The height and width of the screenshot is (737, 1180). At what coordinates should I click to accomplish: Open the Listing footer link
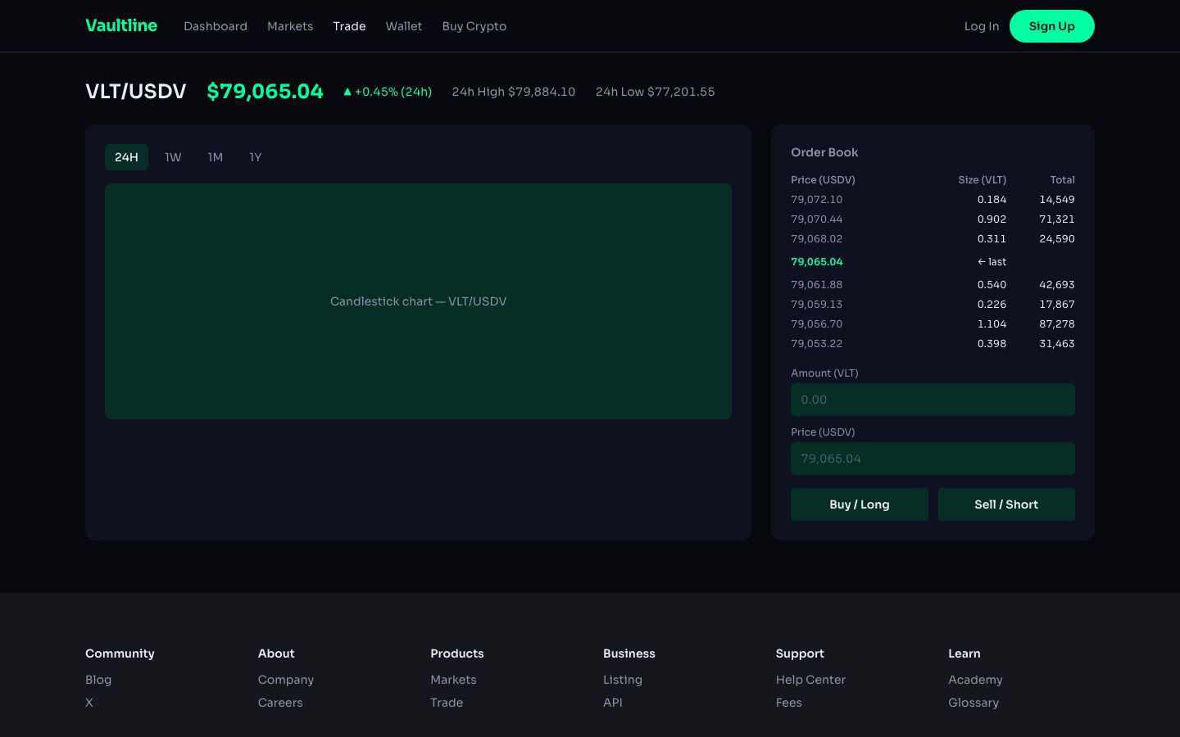pyautogui.click(x=623, y=680)
